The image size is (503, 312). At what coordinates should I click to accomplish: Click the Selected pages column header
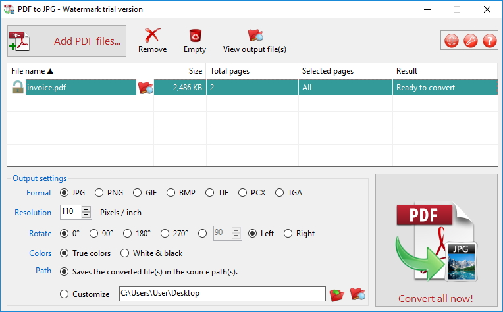(x=345, y=71)
